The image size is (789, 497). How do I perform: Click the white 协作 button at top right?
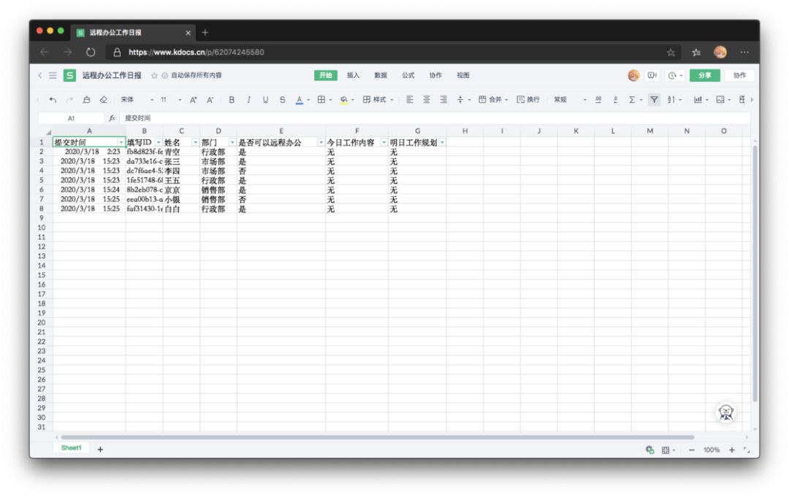coord(739,75)
